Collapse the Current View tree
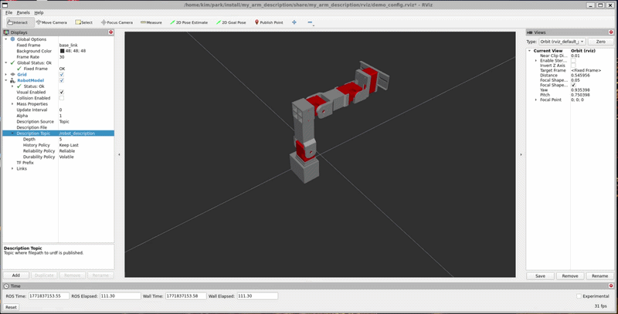Image resolution: width=618 pixels, height=314 pixels. click(x=529, y=51)
